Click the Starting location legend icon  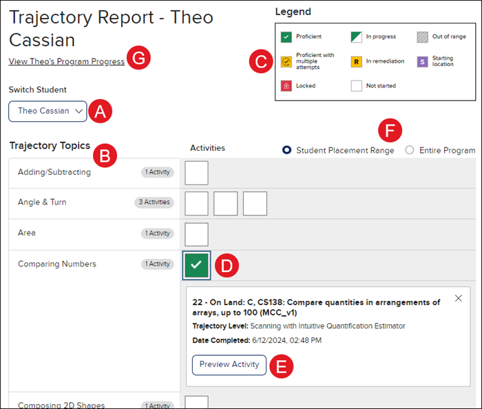[422, 62]
